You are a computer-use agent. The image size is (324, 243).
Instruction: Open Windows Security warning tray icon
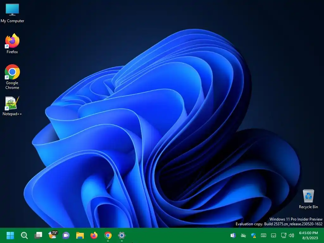(253, 235)
